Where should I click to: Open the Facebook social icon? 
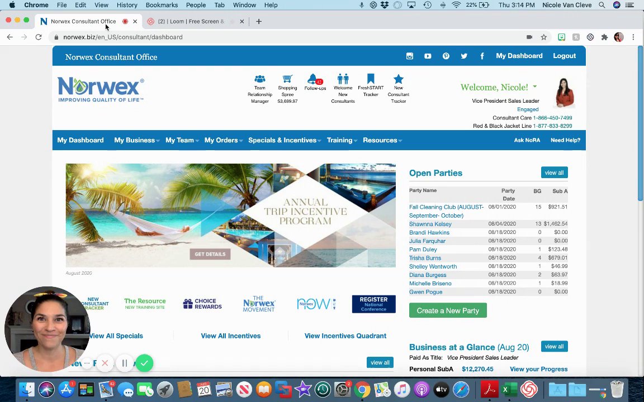(482, 56)
